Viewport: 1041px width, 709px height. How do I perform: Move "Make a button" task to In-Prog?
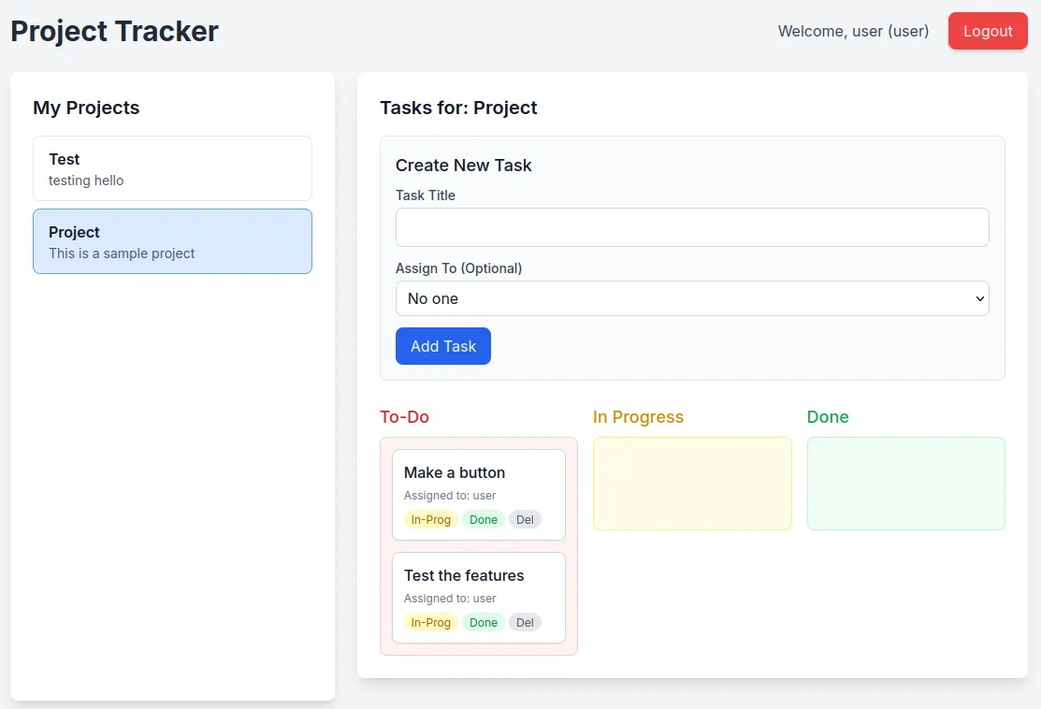tap(430, 519)
